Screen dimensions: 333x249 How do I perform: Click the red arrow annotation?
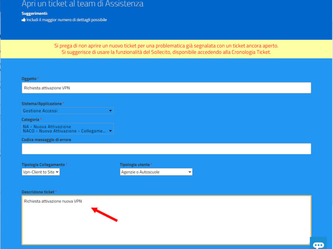point(105,214)
